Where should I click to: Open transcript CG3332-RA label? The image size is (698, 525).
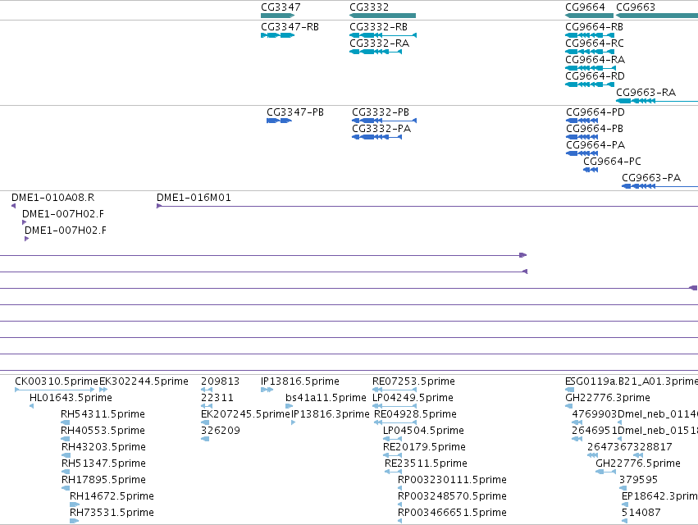click(x=379, y=43)
